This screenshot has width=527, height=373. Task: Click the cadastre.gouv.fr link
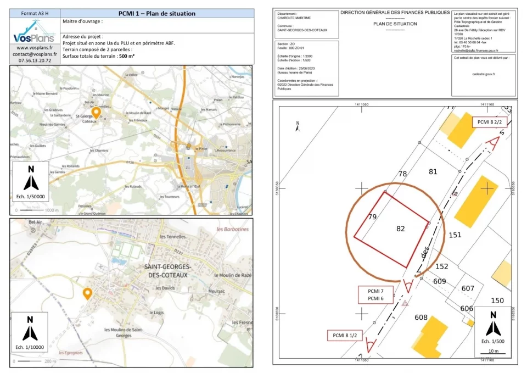[x=483, y=74]
